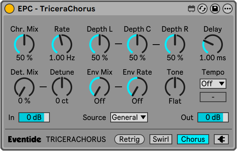Open the Source General dropdown

point(129,117)
